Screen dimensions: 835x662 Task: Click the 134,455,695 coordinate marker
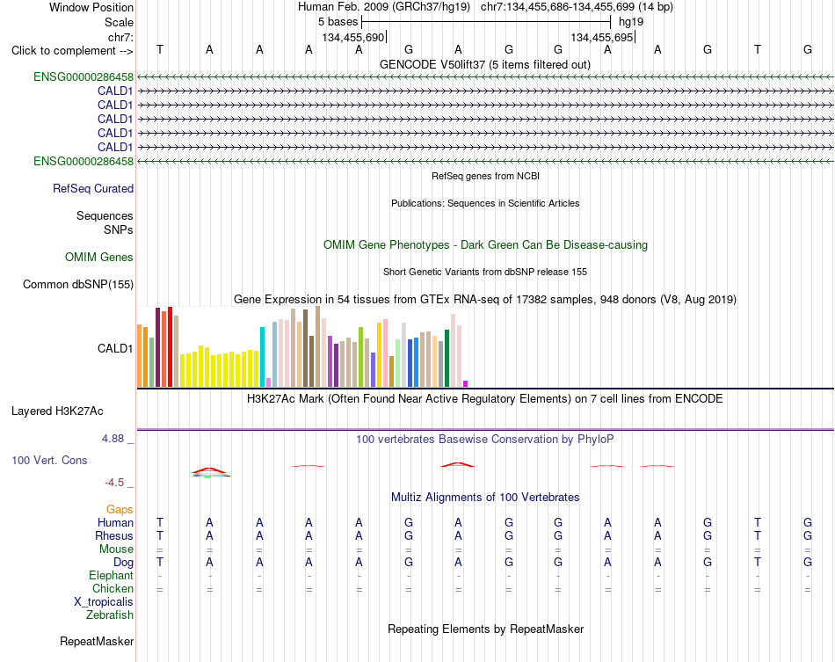coord(602,37)
